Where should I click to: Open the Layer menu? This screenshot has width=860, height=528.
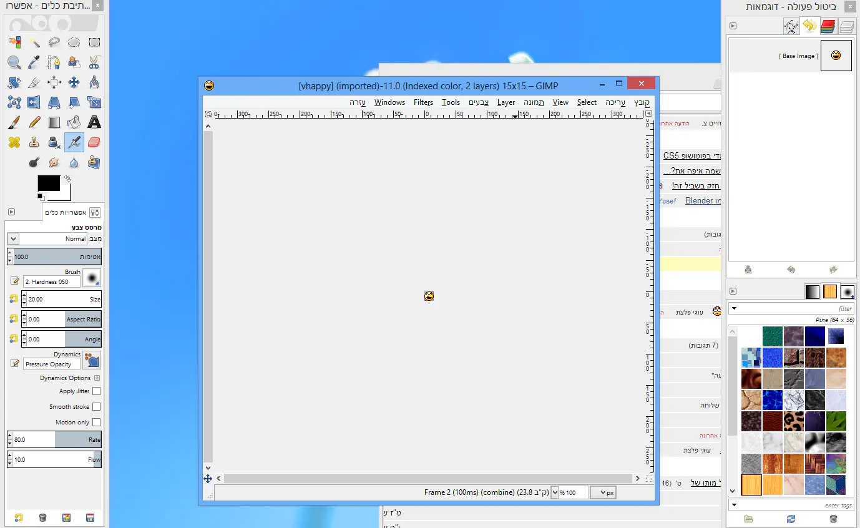[x=506, y=102]
